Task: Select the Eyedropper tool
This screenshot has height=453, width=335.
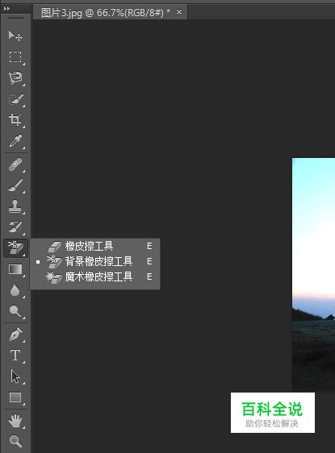Action: (15, 141)
